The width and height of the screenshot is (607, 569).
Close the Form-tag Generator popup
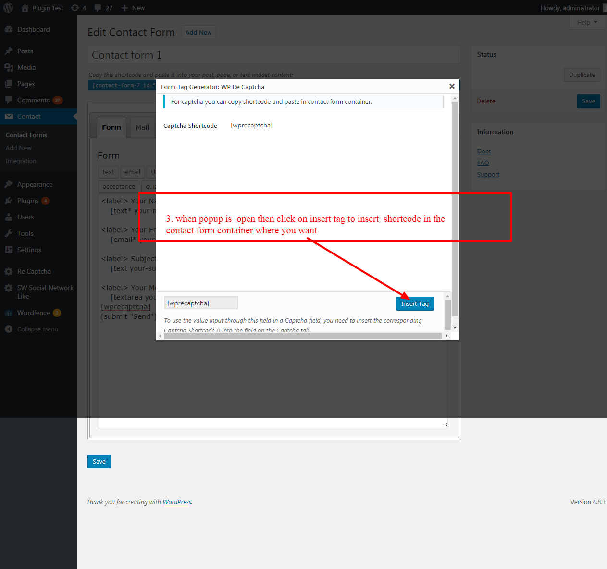coord(452,86)
